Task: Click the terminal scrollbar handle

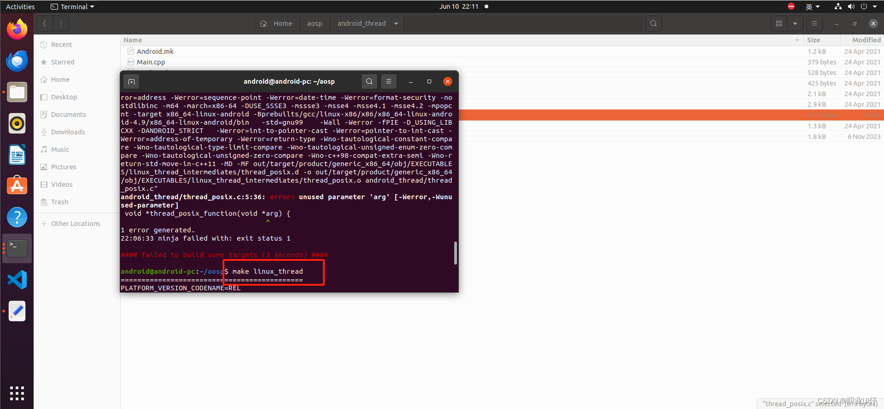Action: coord(456,253)
